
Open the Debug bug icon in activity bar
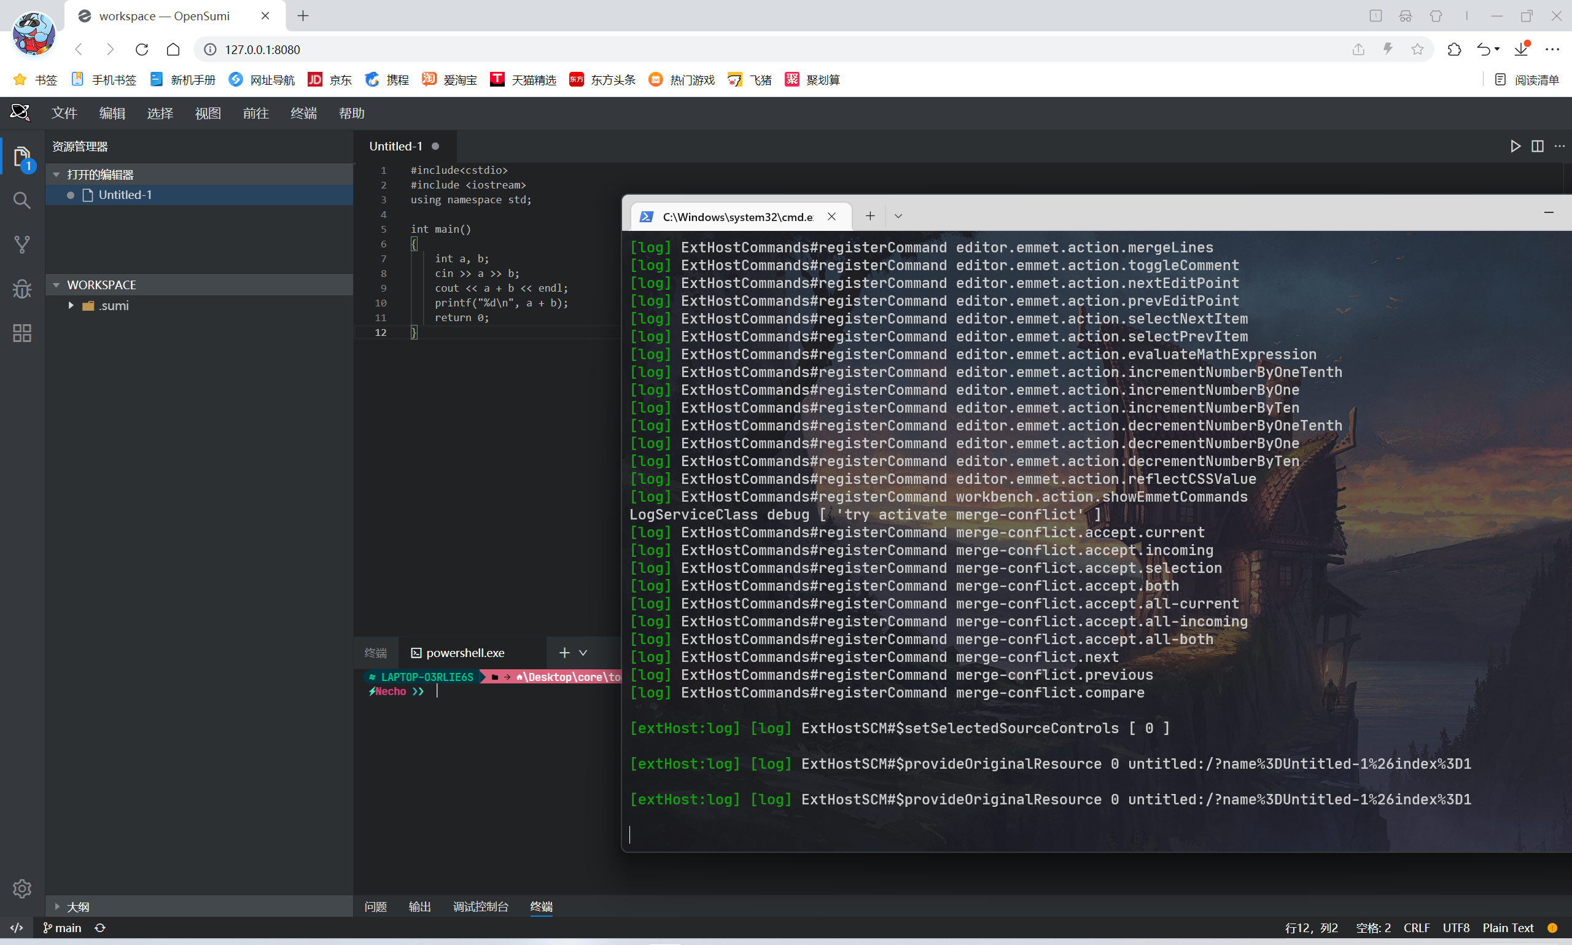click(21, 289)
